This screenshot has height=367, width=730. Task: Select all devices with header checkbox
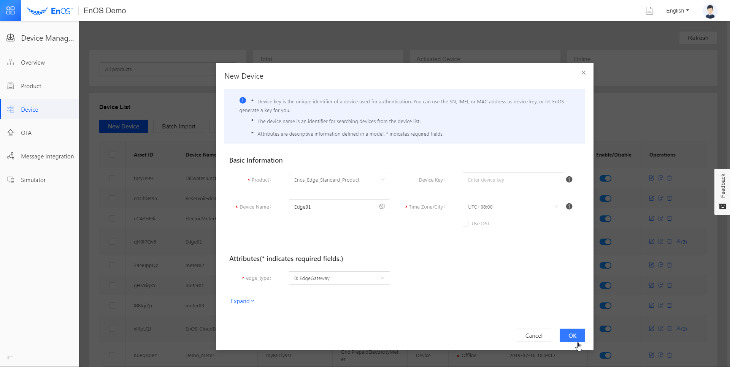coord(112,155)
